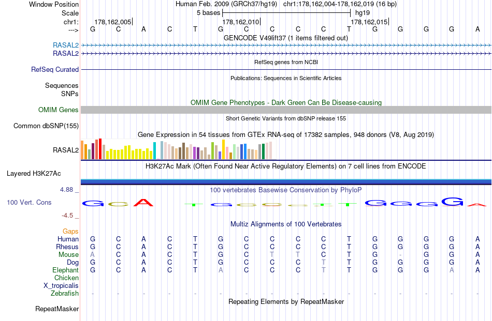Click the 4.88 PhyloP upper scale value

coord(66,190)
